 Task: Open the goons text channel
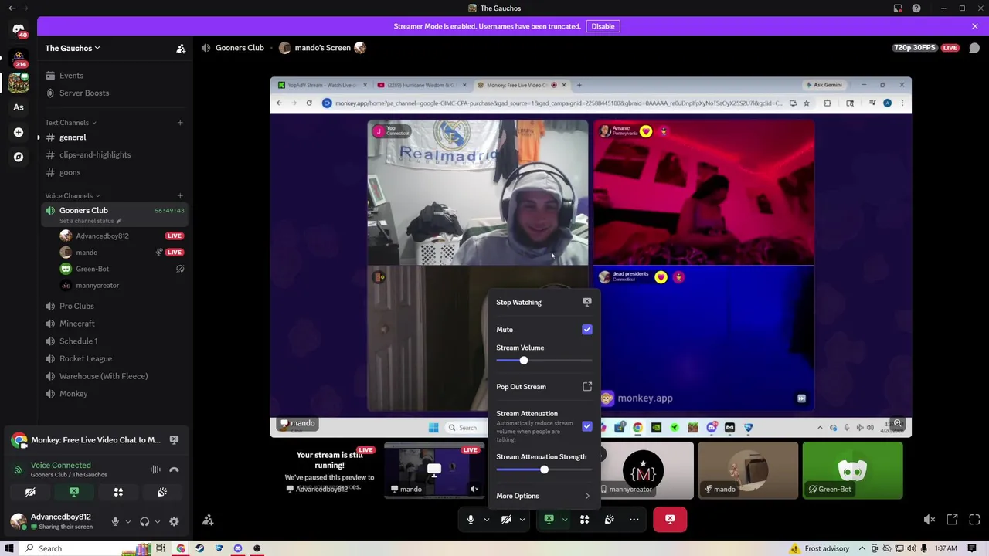click(x=115, y=172)
